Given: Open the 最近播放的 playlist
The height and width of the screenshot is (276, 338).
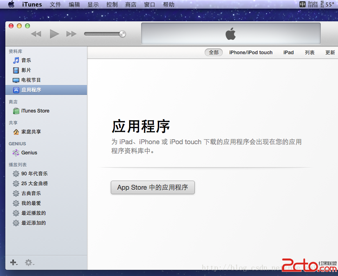Looking at the screenshot, I should pos(46,213).
